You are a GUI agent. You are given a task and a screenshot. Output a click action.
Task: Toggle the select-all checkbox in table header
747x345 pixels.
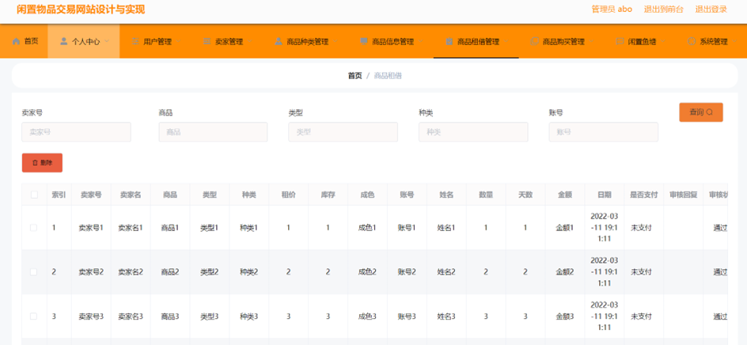click(34, 195)
